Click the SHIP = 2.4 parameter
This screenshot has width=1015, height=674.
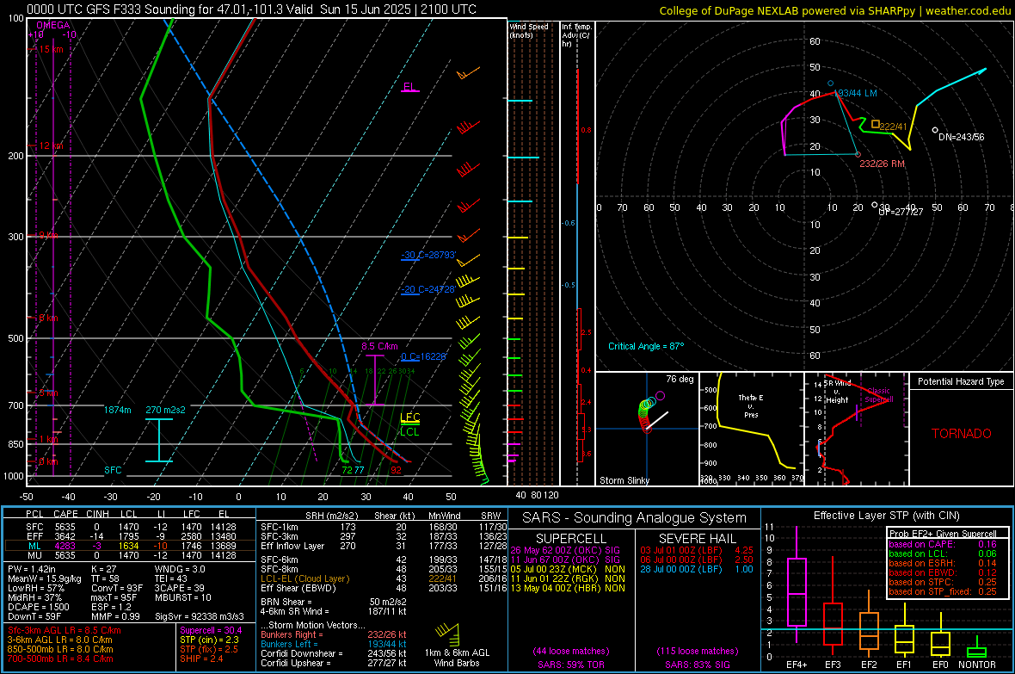click(x=201, y=659)
